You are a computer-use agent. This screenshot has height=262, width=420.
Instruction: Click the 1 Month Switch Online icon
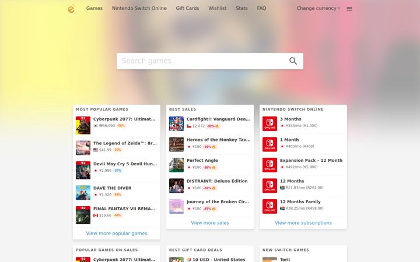[269, 144]
